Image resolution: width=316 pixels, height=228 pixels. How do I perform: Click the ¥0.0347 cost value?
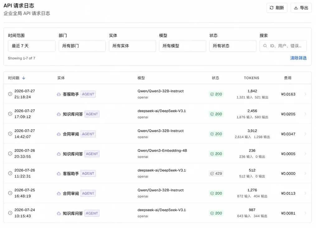(288, 134)
